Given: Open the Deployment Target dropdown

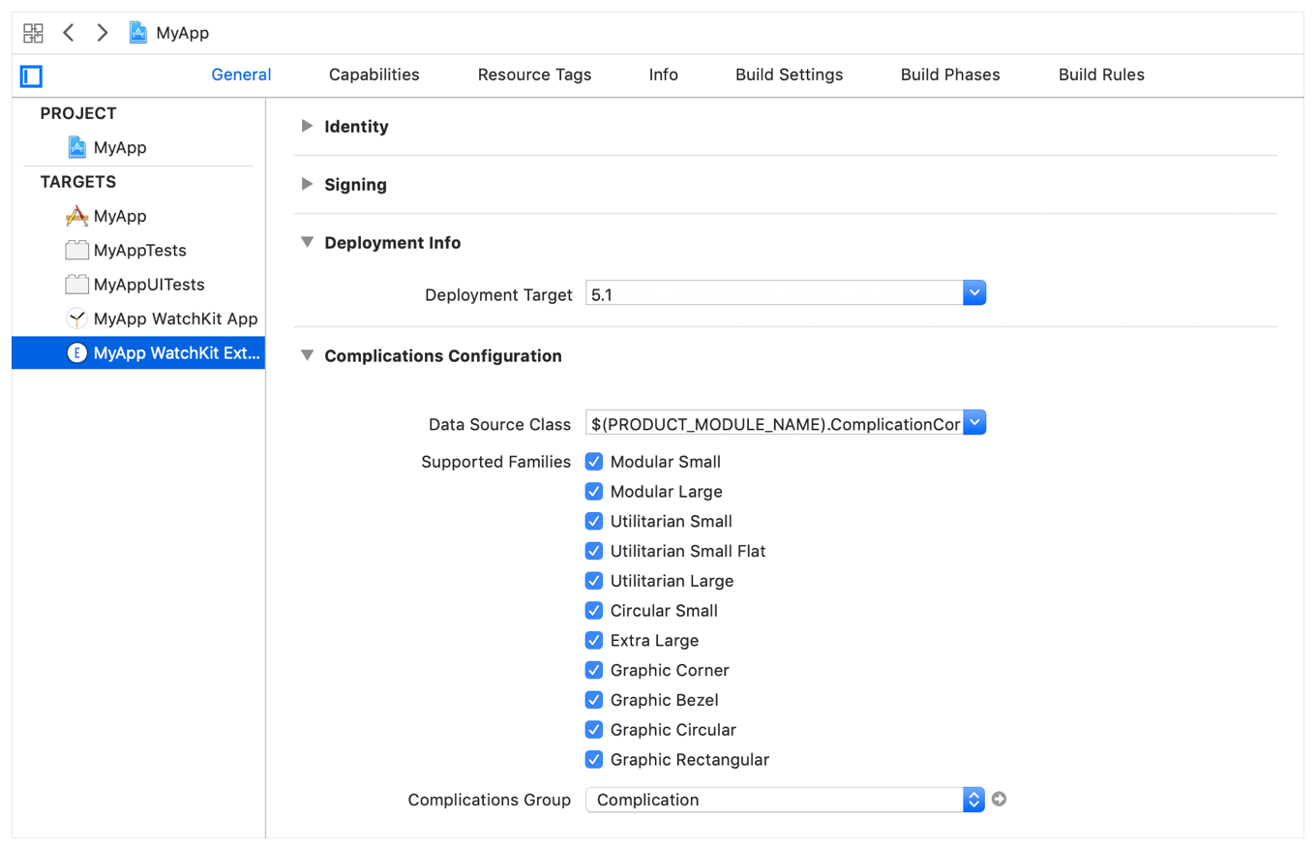Looking at the screenshot, I should click(974, 293).
